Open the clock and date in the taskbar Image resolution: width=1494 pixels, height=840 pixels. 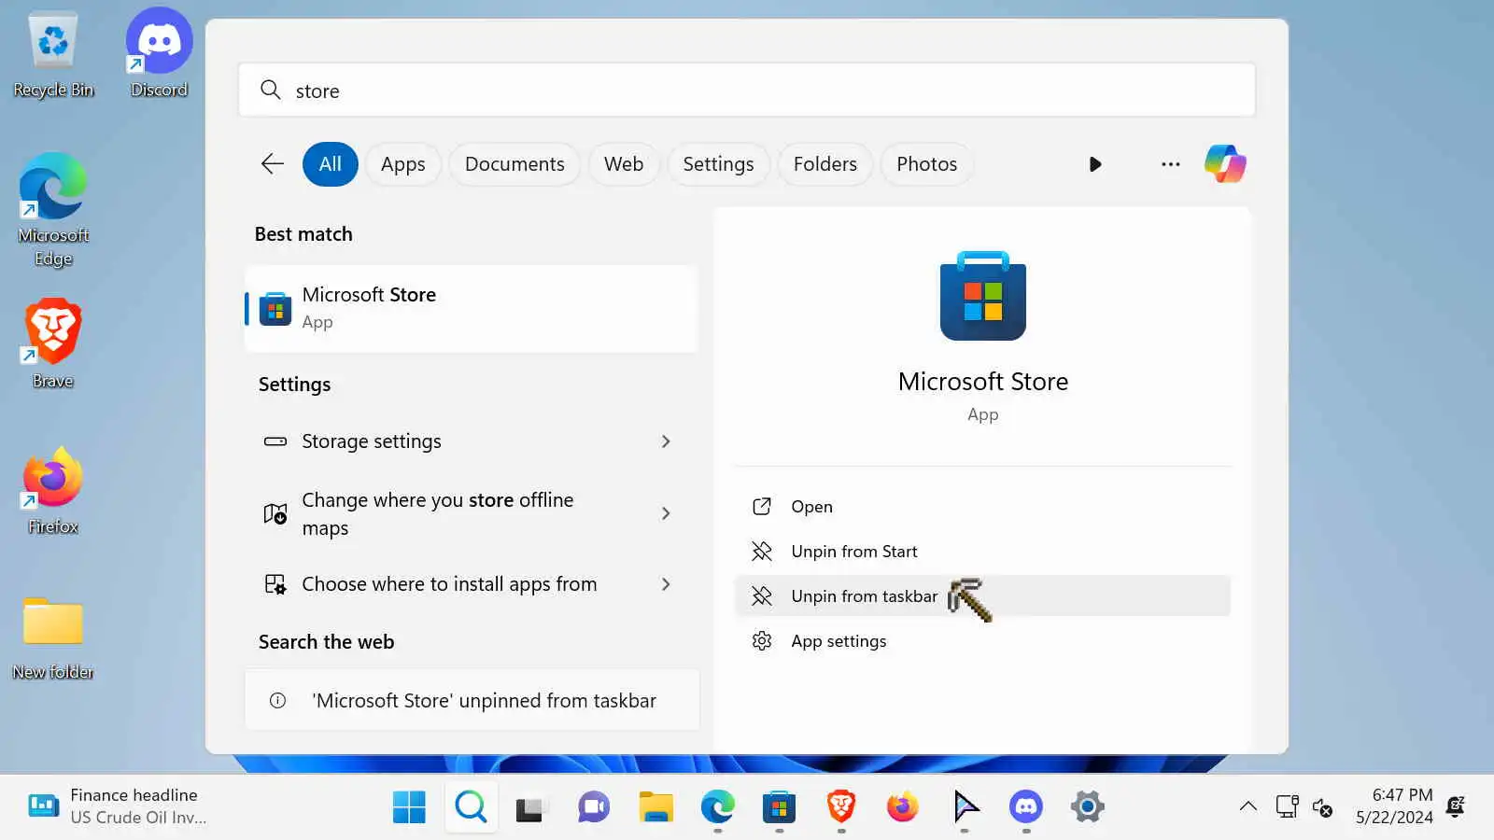(1394, 806)
